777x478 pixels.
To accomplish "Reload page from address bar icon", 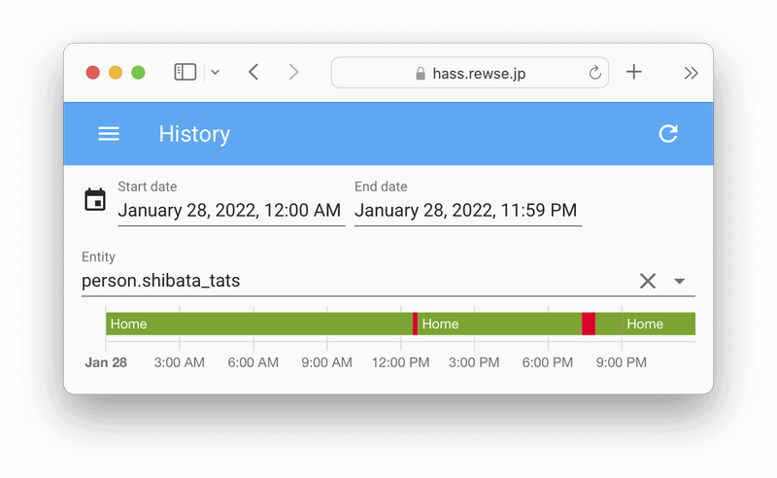I will click(x=594, y=73).
